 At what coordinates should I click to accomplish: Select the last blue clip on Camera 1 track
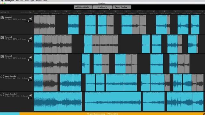point(195,25)
